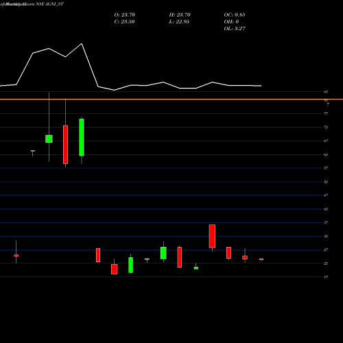Click the 52 price axis label
This screenshot has height=343, width=343.
coord(326,182)
